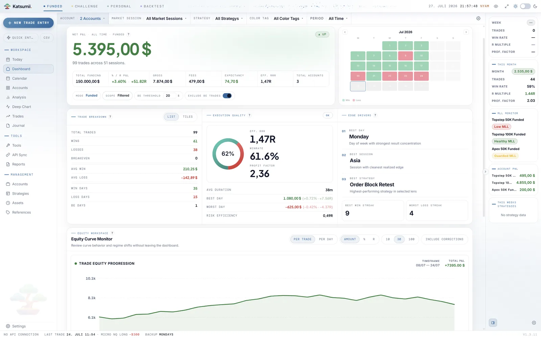Click the fullscreen expand arrows icon
Screen dimensions: 541x338
pyautogui.click(x=507, y=6)
